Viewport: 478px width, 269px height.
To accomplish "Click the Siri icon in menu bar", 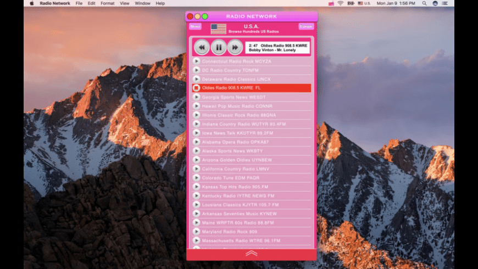I will tap(435, 3).
